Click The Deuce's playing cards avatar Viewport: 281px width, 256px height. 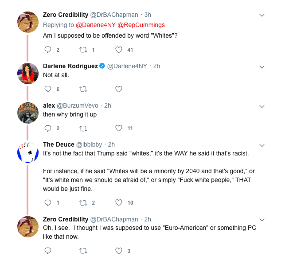point(27,152)
